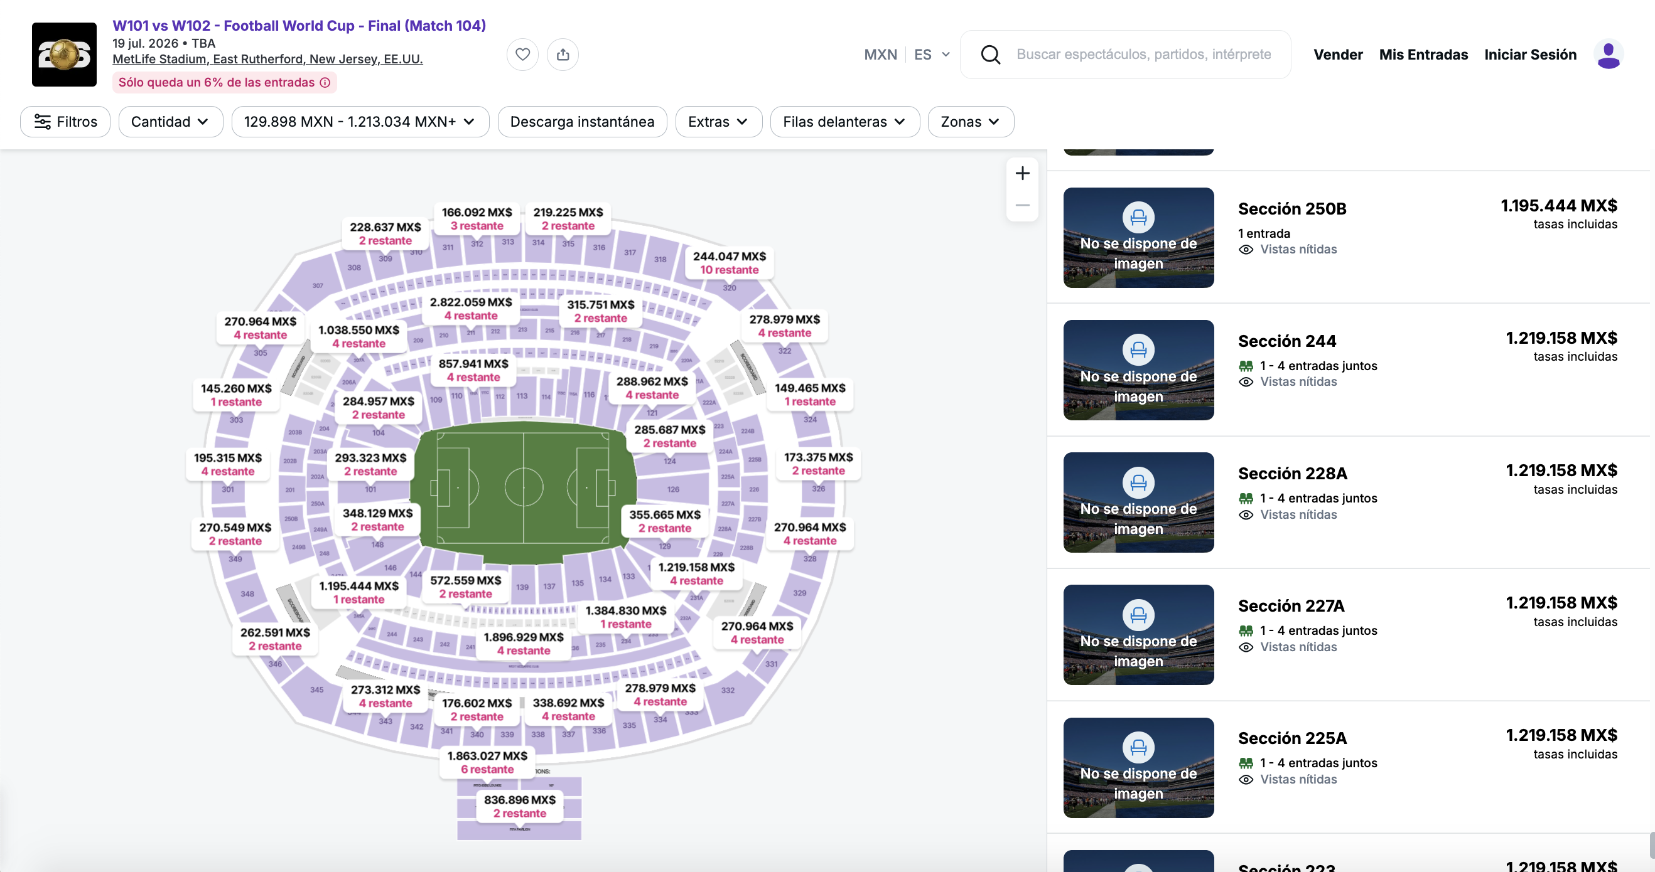The image size is (1655, 872).
Task: Click the search magnifier icon
Action: point(990,55)
